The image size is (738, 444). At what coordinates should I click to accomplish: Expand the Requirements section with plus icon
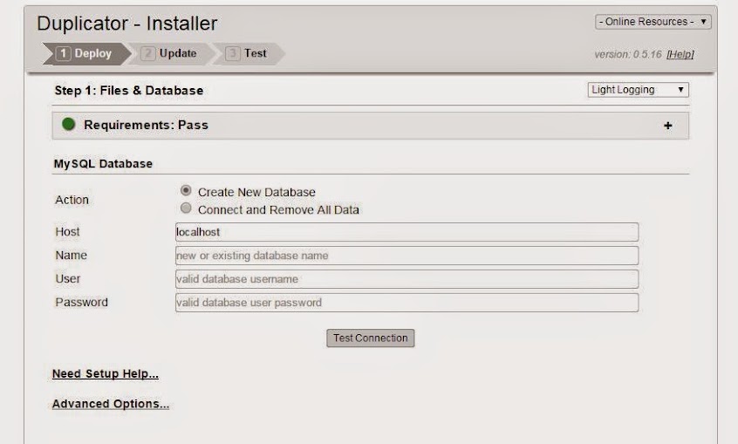pos(667,126)
